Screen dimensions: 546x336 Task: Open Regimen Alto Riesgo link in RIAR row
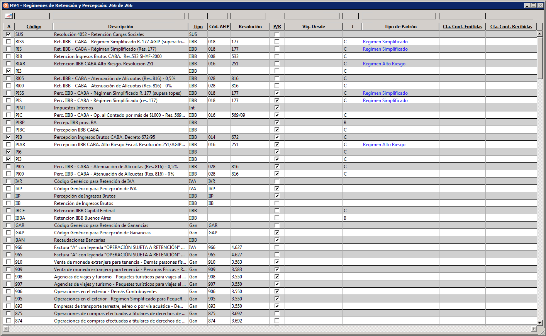(x=384, y=64)
